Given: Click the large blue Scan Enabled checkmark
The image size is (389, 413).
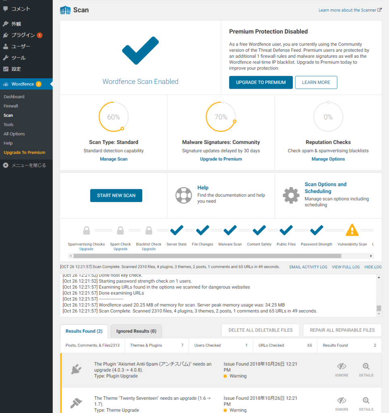Looking at the screenshot, I should [140, 50].
